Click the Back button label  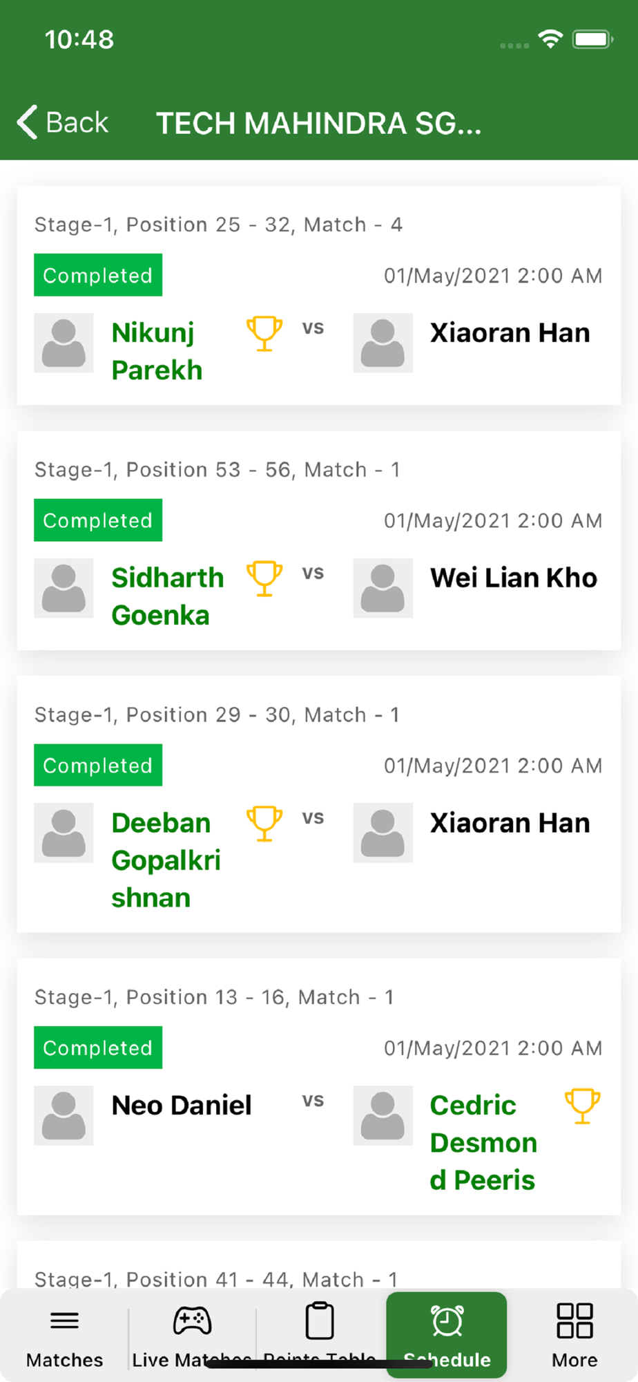pyautogui.click(x=77, y=122)
